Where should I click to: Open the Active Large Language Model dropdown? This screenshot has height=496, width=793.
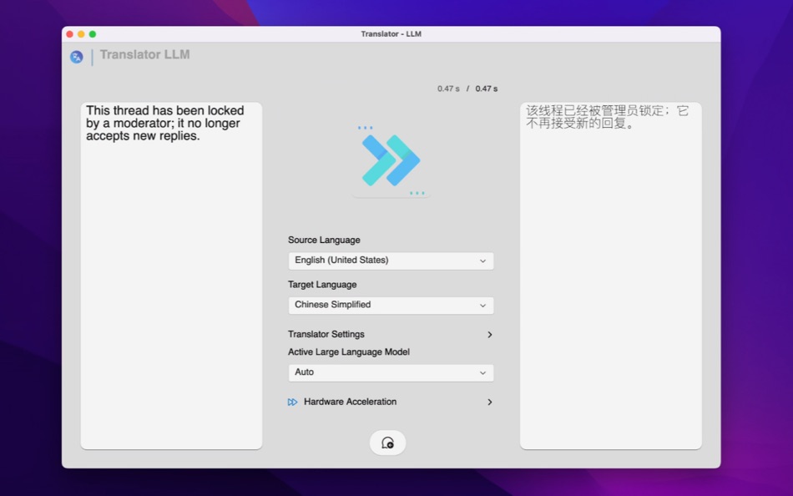391,372
